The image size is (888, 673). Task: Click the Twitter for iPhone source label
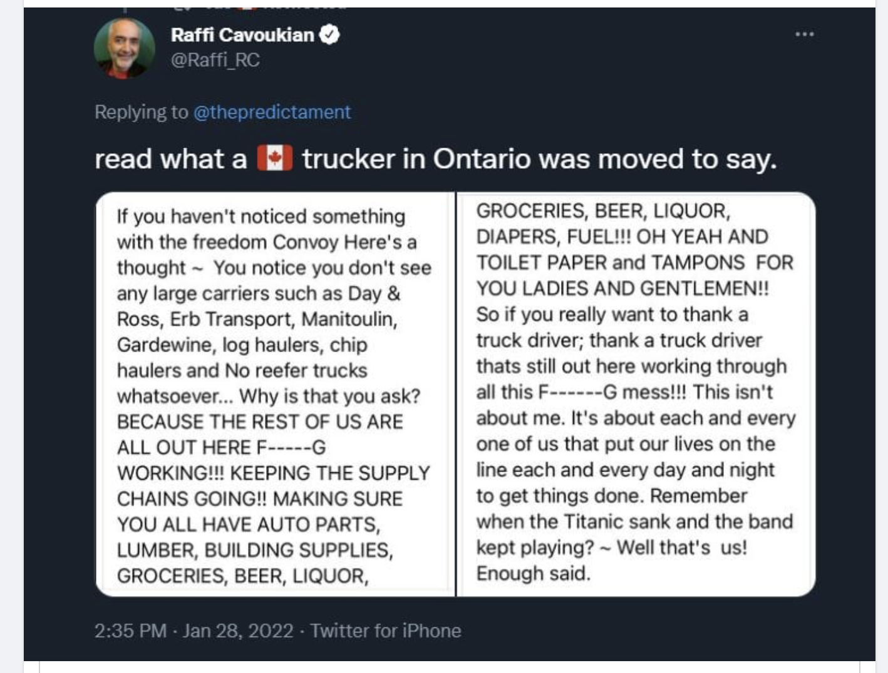(386, 630)
